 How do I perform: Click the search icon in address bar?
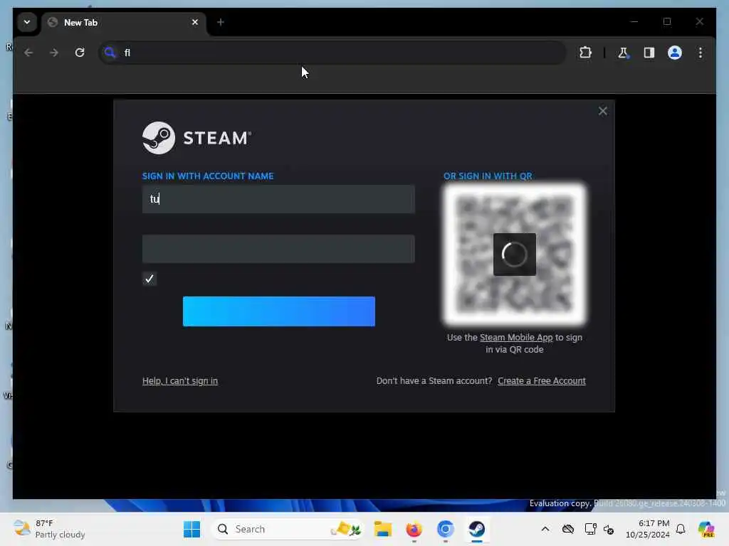click(x=110, y=53)
